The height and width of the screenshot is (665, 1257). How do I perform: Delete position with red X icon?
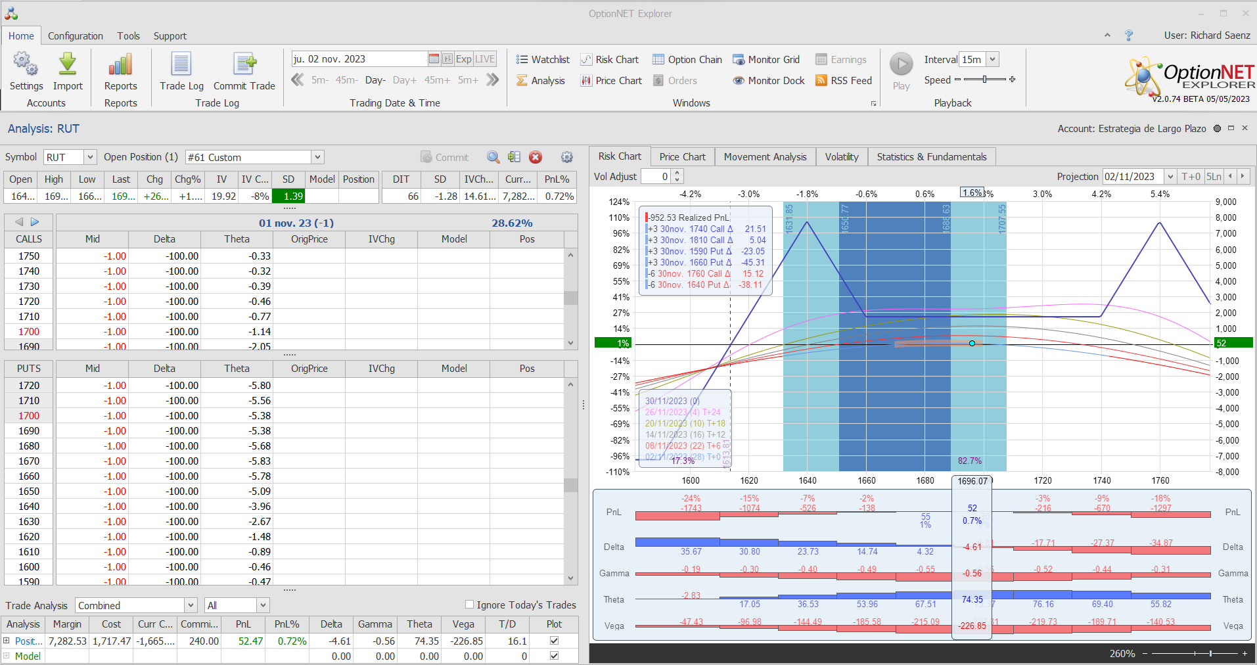click(x=536, y=157)
